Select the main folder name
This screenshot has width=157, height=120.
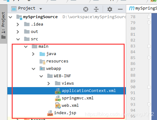(43, 46)
